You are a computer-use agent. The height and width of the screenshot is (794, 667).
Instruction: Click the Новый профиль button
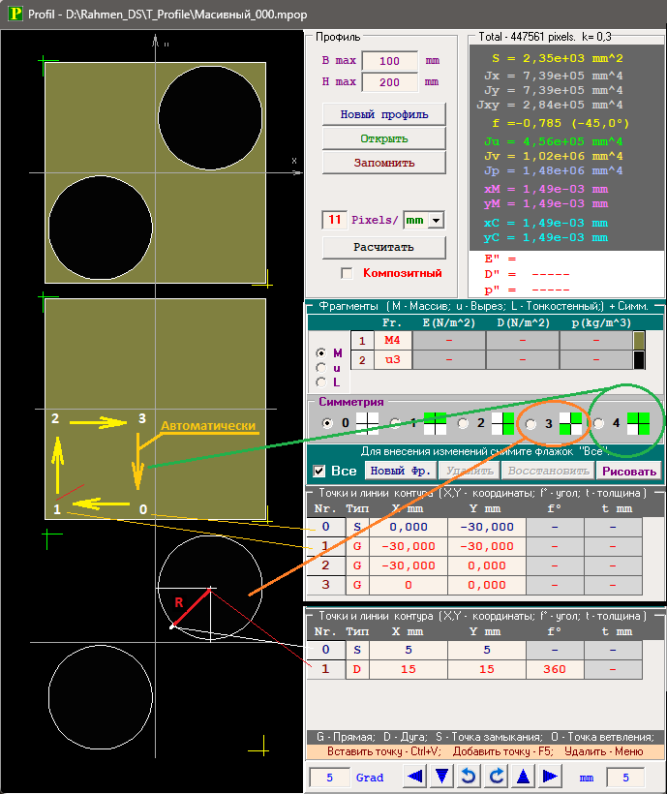click(x=383, y=114)
